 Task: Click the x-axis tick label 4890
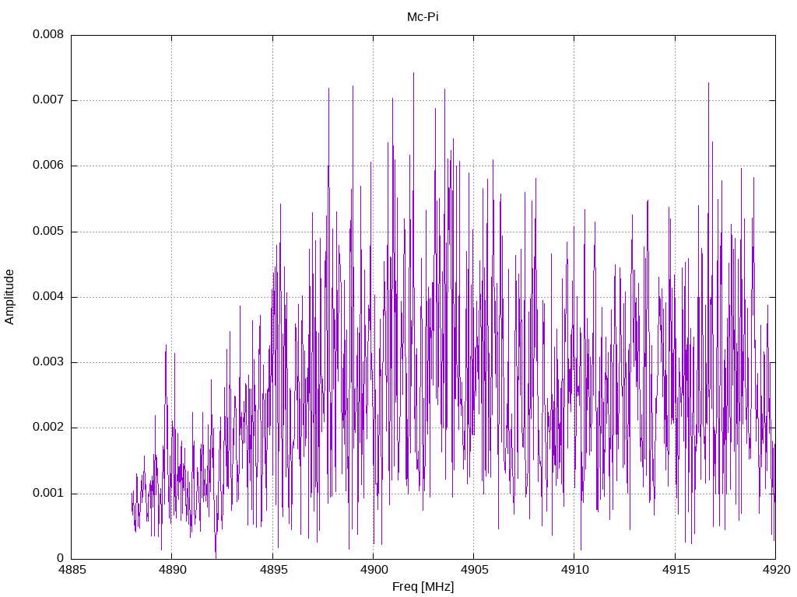[172, 570]
